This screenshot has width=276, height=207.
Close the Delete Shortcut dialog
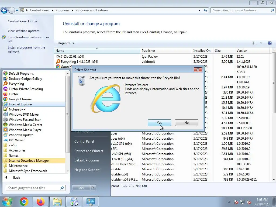coord(198,70)
